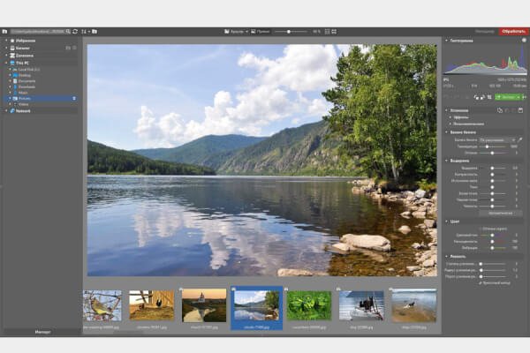This screenshot has height=353, width=530.
Task: Adjust the Contrast slider
Action: pos(493,175)
